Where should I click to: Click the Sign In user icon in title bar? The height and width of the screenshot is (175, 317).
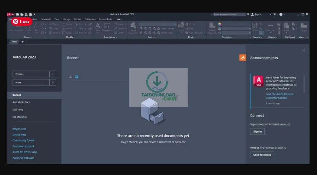[x=252, y=14]
